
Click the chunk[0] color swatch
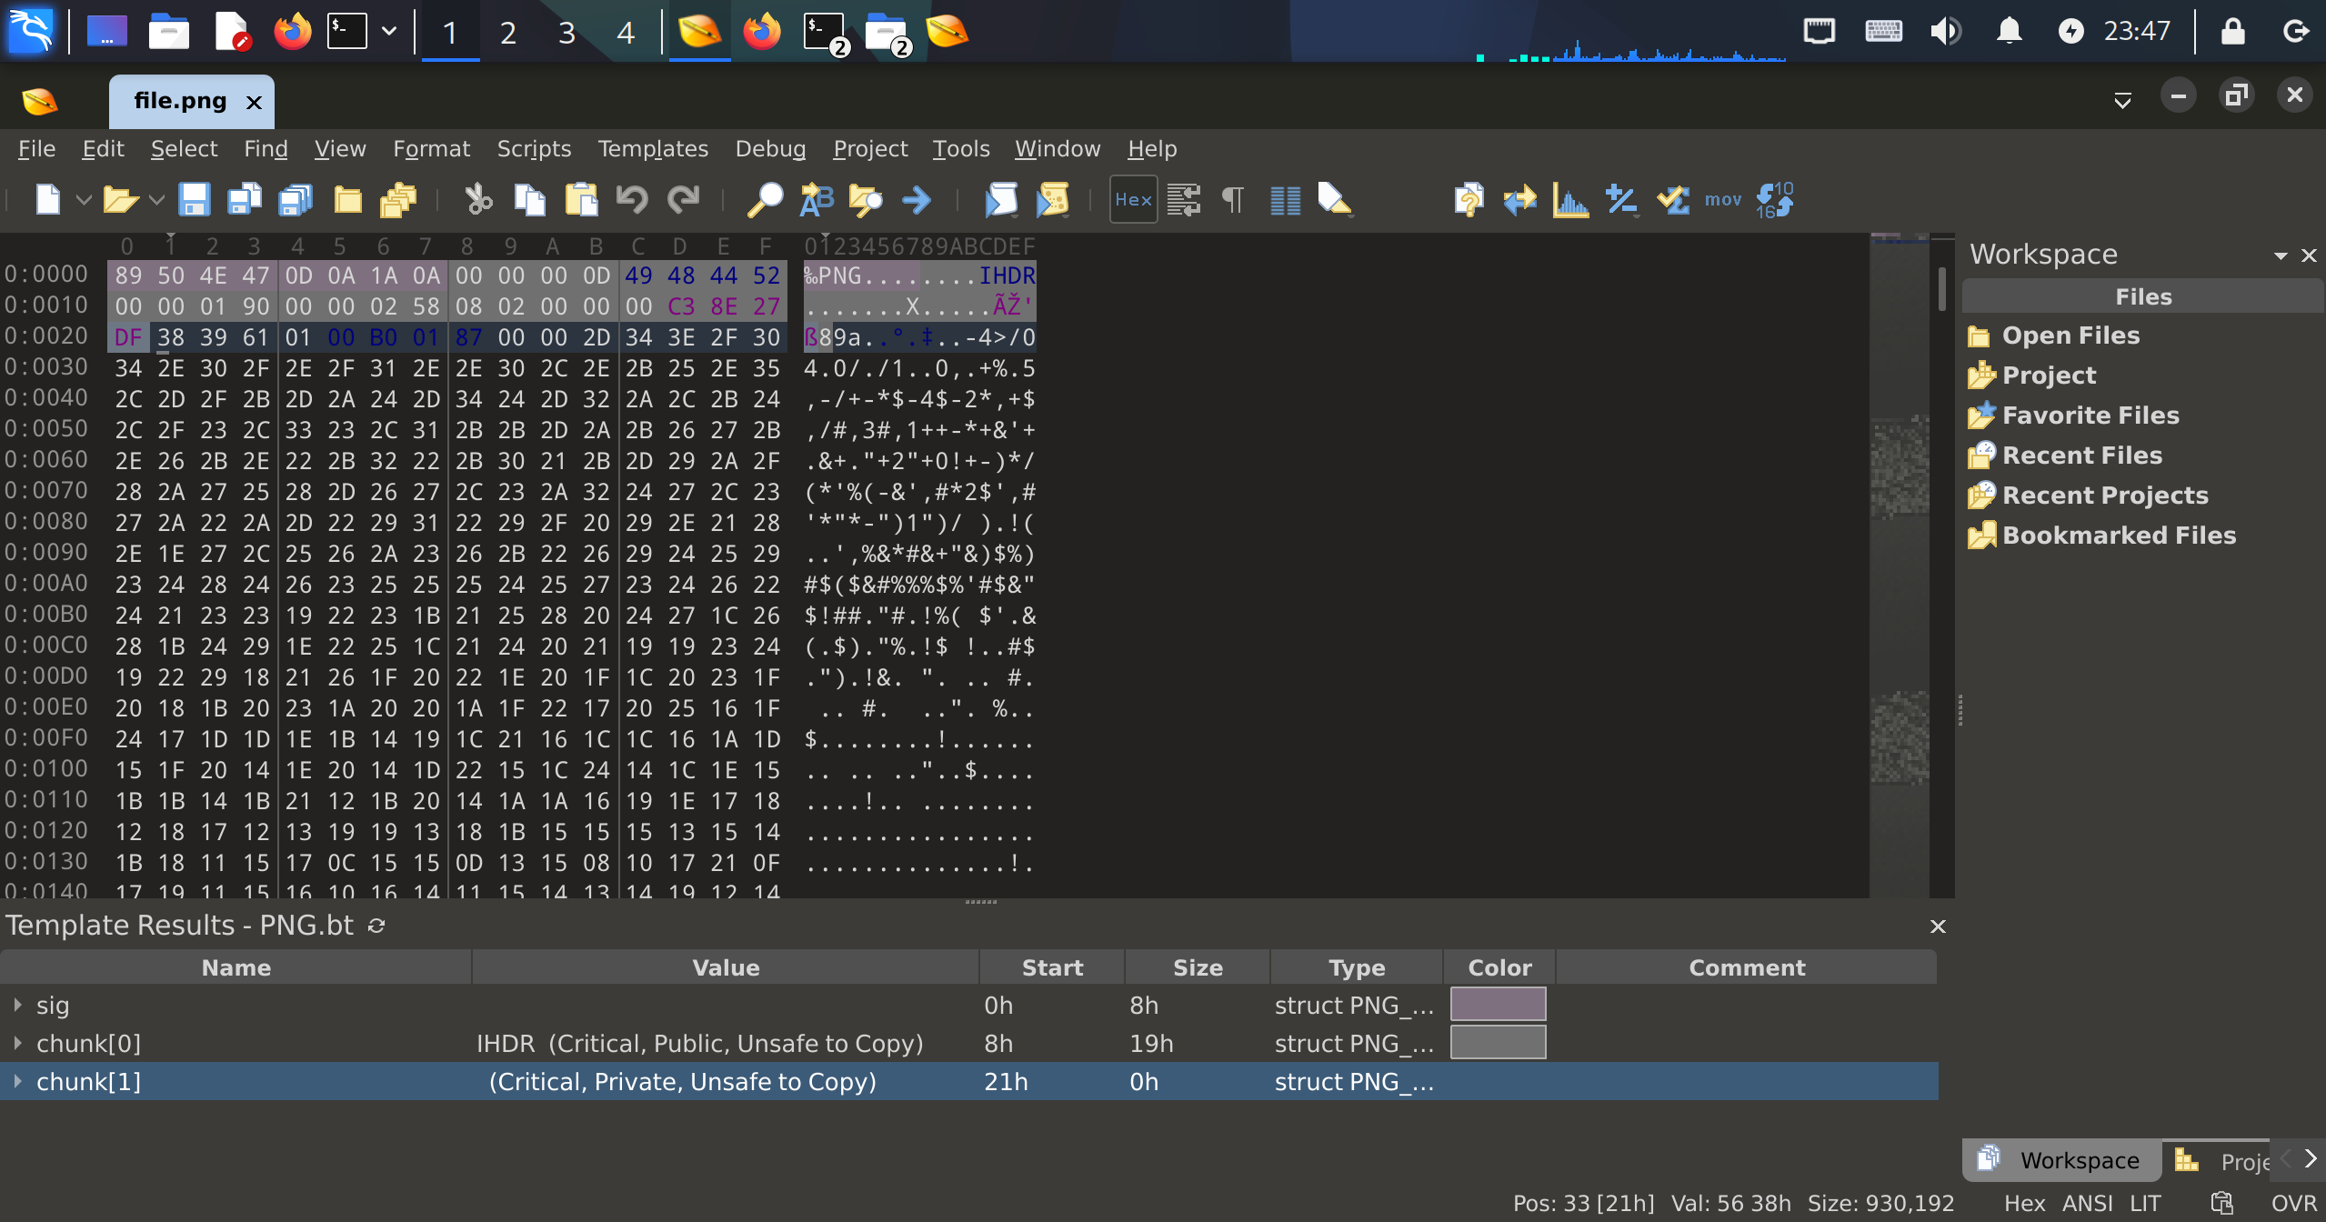[x=1498, y=1043]
